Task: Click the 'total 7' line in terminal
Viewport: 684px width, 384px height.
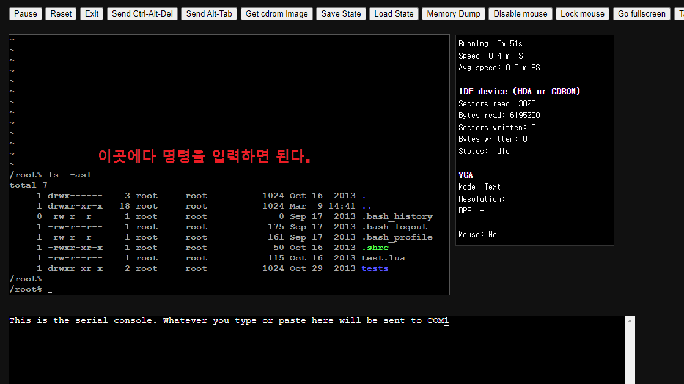Action: coord(28,185)
